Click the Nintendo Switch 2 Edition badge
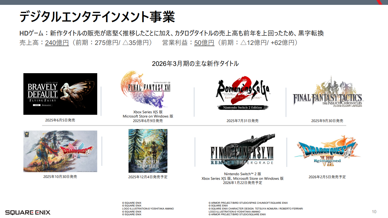The height and width of the screenshot is (218, 388). (x=243, y=107)
